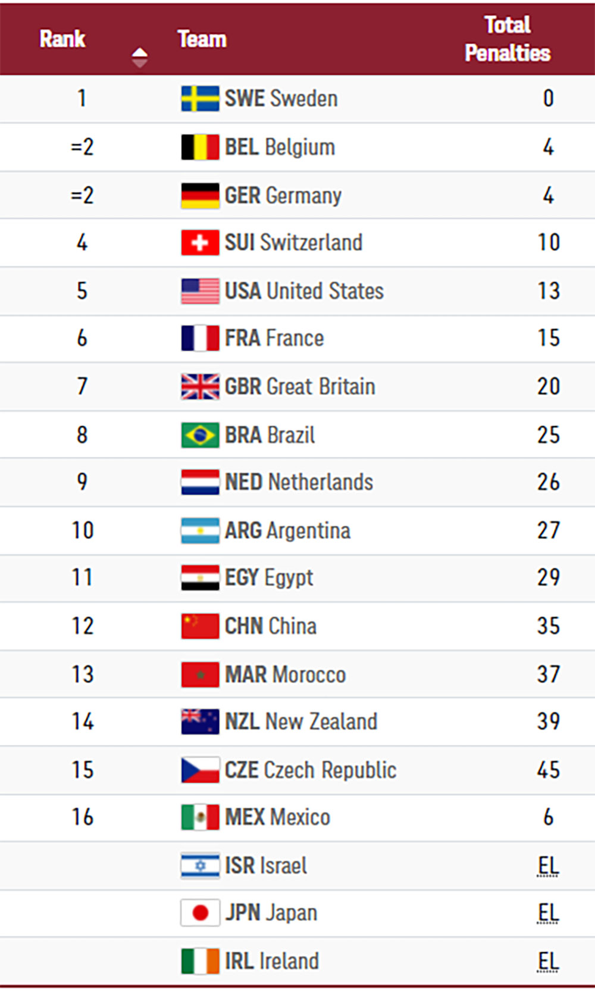
Task: Open the CZE Czech Republic team link
Action: tap(310, 770)
